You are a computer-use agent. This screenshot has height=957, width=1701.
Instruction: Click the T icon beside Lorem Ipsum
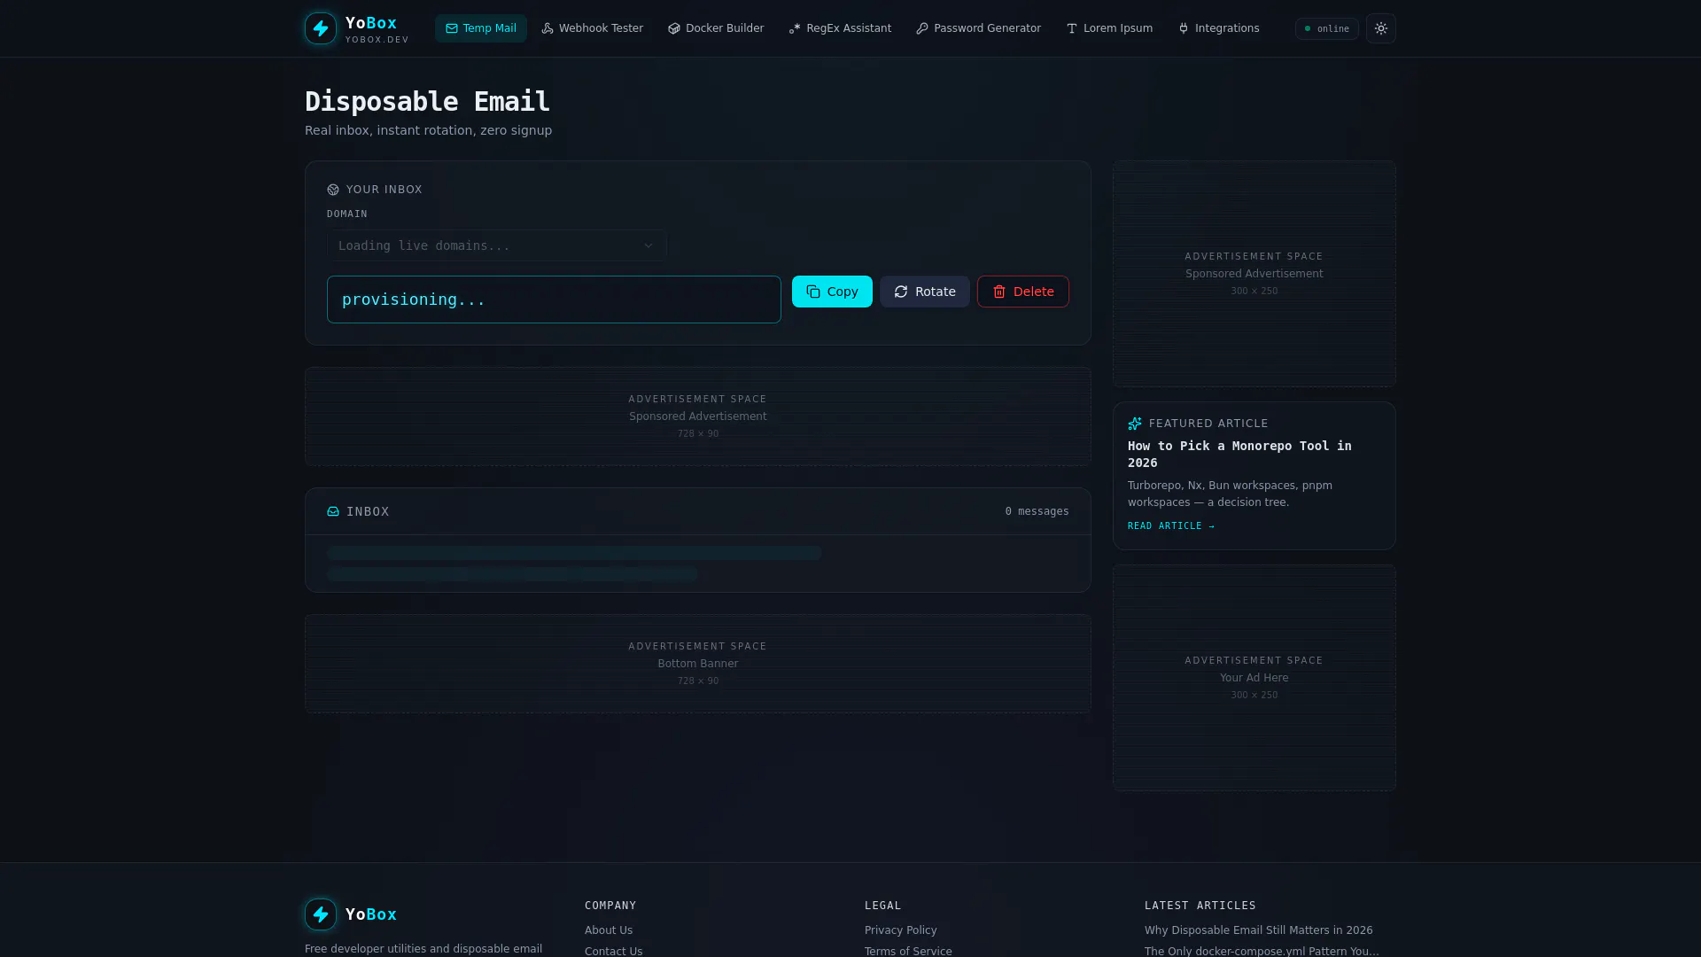tap(1071, 28)
